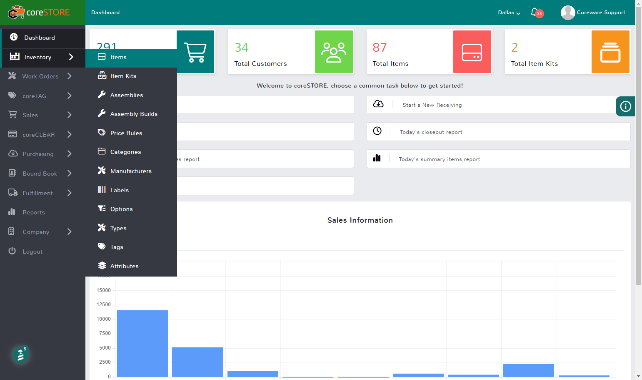Open Manufacturers menu entry

[131, 171]
